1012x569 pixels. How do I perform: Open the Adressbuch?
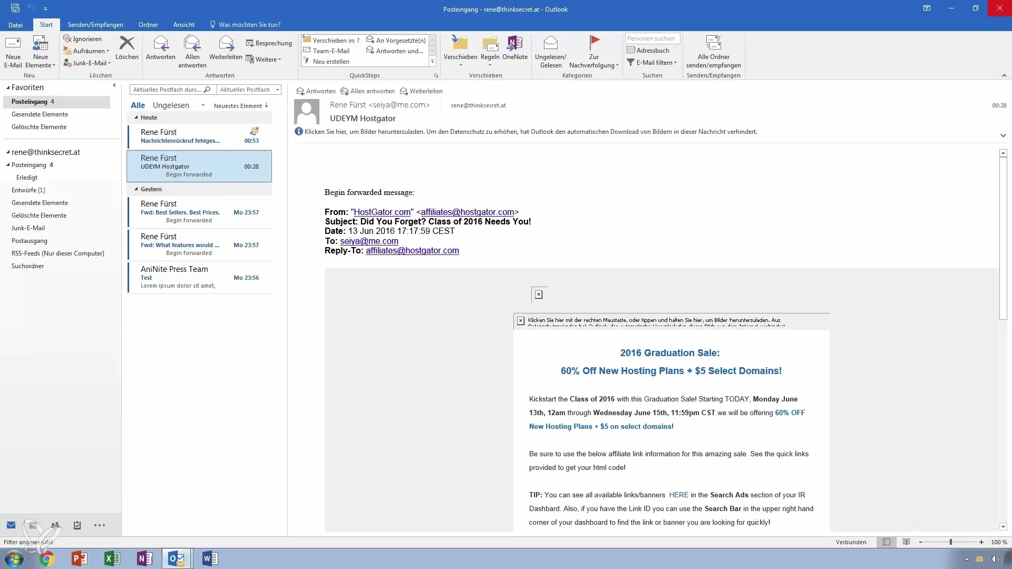coord(648,50)
